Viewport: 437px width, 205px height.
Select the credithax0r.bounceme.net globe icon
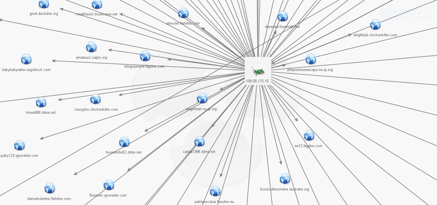coord(97,4)
